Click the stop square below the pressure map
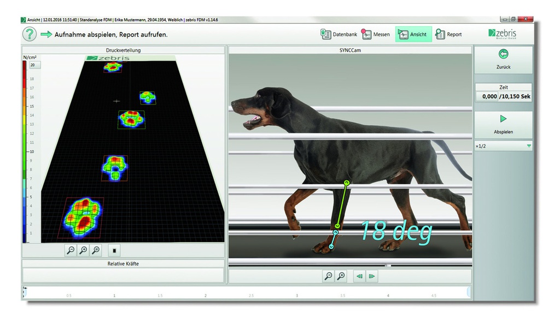Image resolution: width=560 pixels, height=320 pixels. [114, 250]
